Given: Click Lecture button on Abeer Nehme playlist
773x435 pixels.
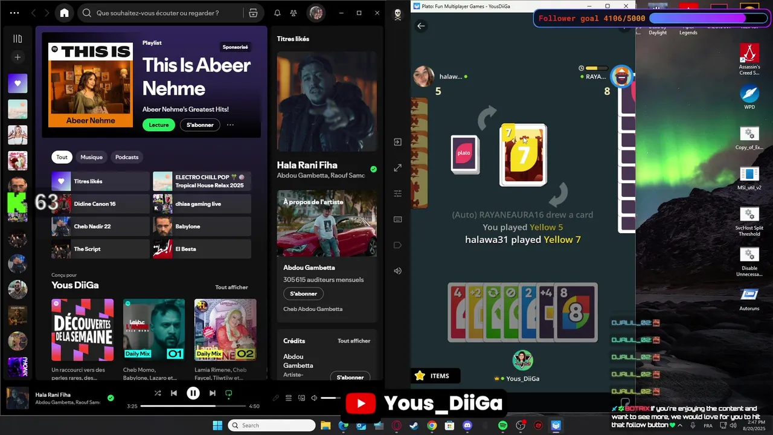Looking at the screenshot, I should click(x=159, y=125).
